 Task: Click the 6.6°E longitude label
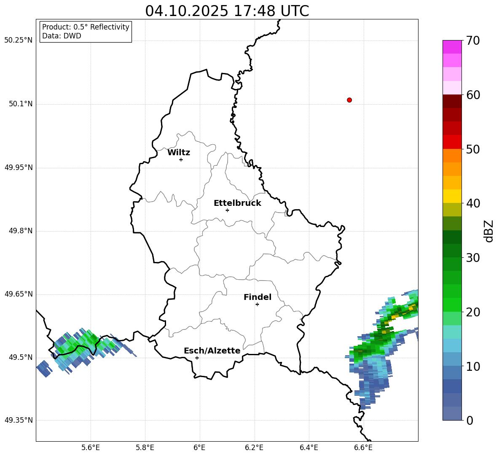(x=363, y=448)
